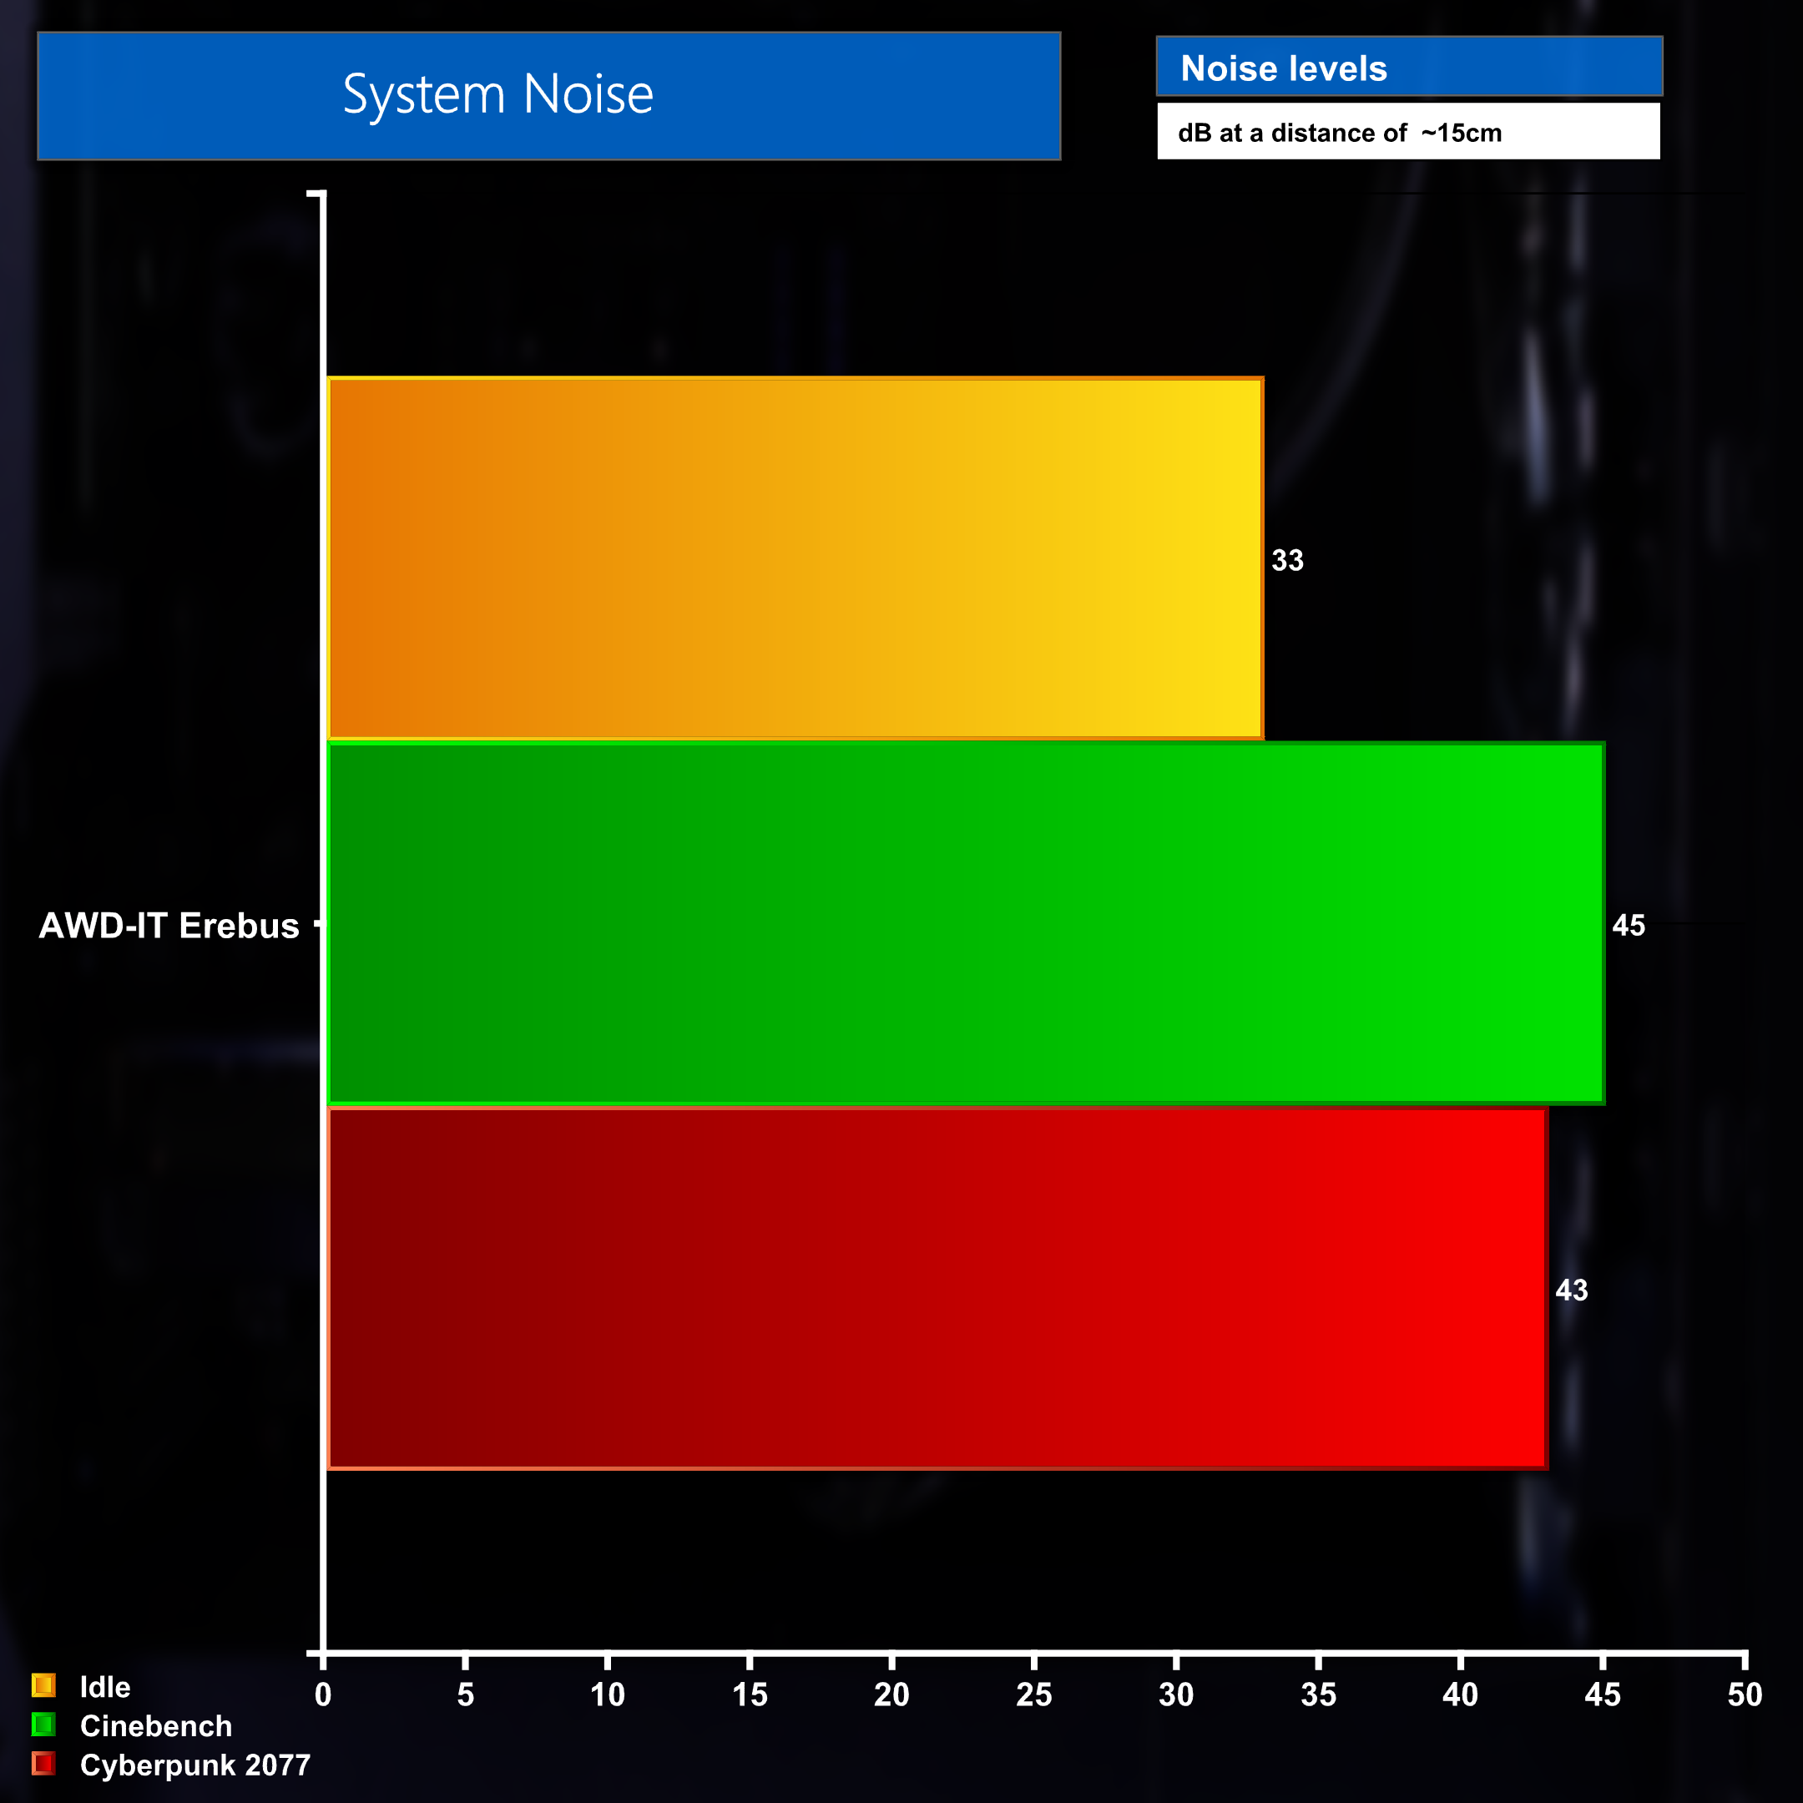Click the Cinebench legend label
Screen dimensions: 1803x1803
156,1725
